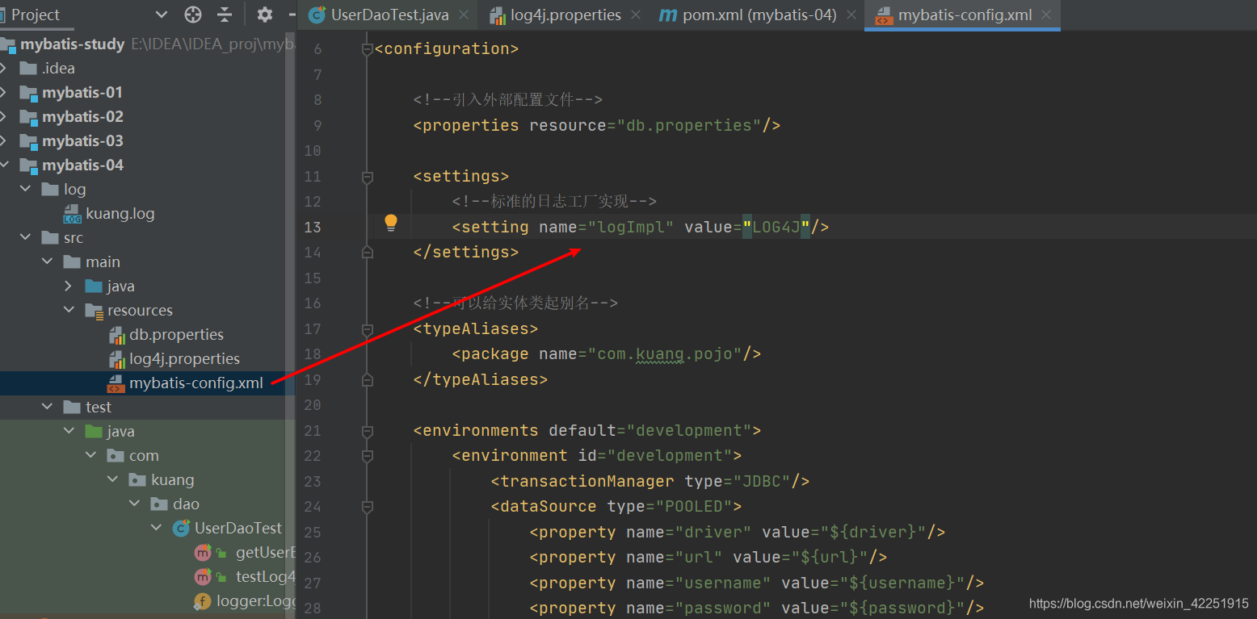
Task: Click line number 13 in gutter
Action: pos(313,227)
